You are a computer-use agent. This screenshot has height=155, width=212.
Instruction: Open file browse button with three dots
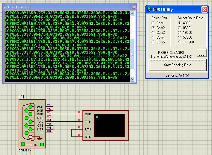tap(202, 53)
